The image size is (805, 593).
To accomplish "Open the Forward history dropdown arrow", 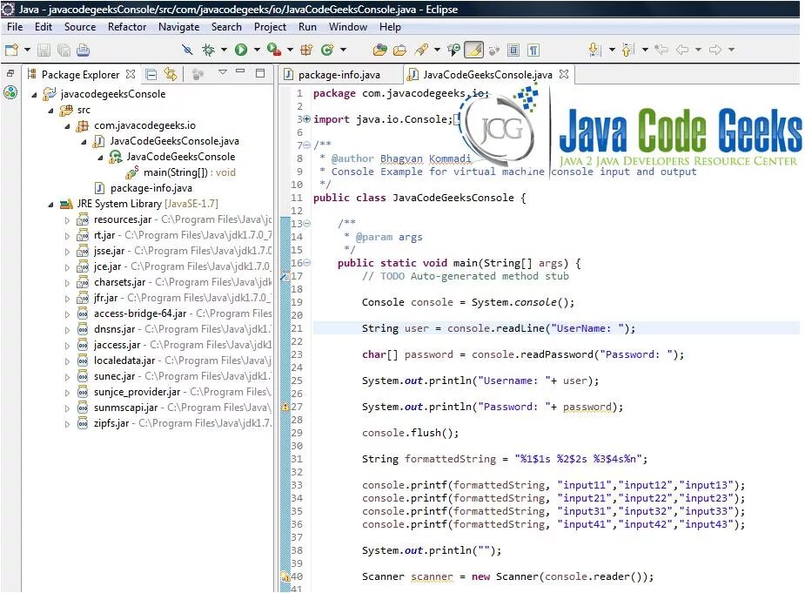I will (731, 50).
